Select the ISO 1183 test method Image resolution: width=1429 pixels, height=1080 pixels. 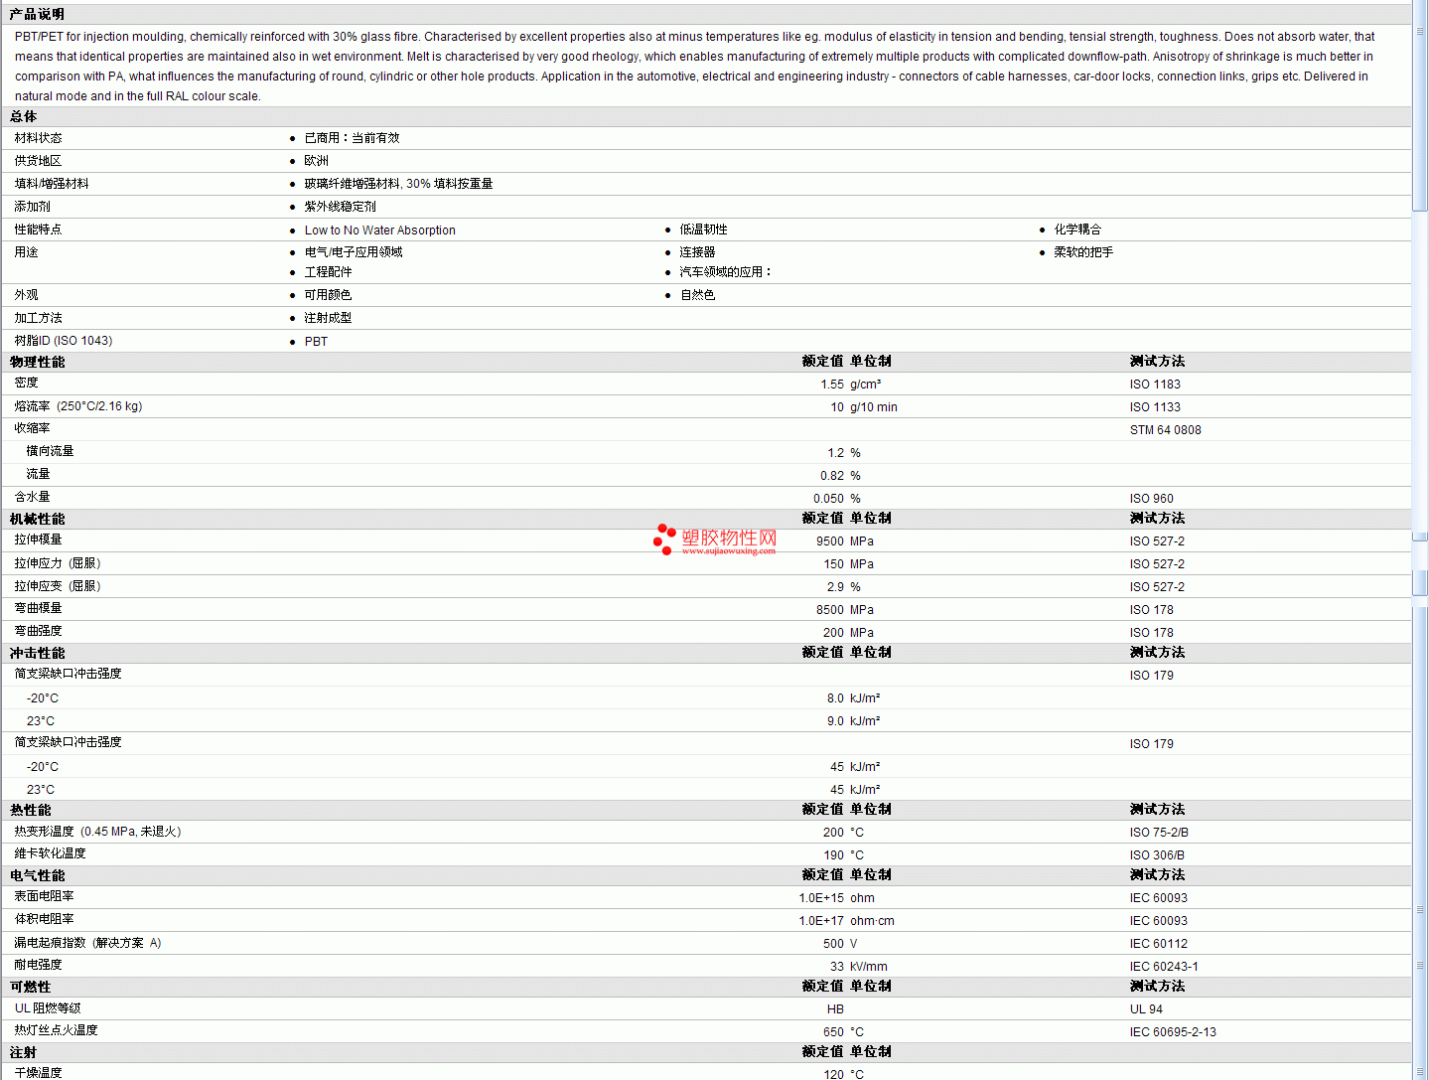[1155, 385]
